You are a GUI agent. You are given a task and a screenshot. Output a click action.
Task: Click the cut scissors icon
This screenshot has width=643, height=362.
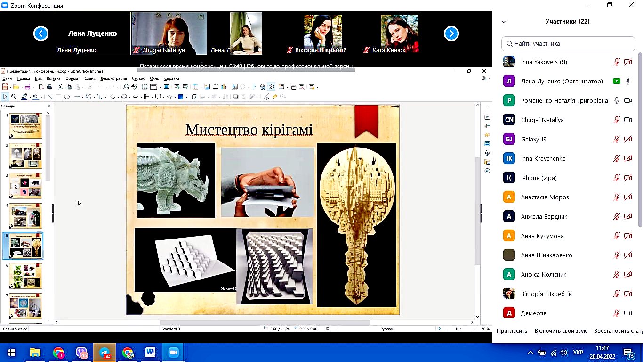pyautogui.click(x=60, y=87)
